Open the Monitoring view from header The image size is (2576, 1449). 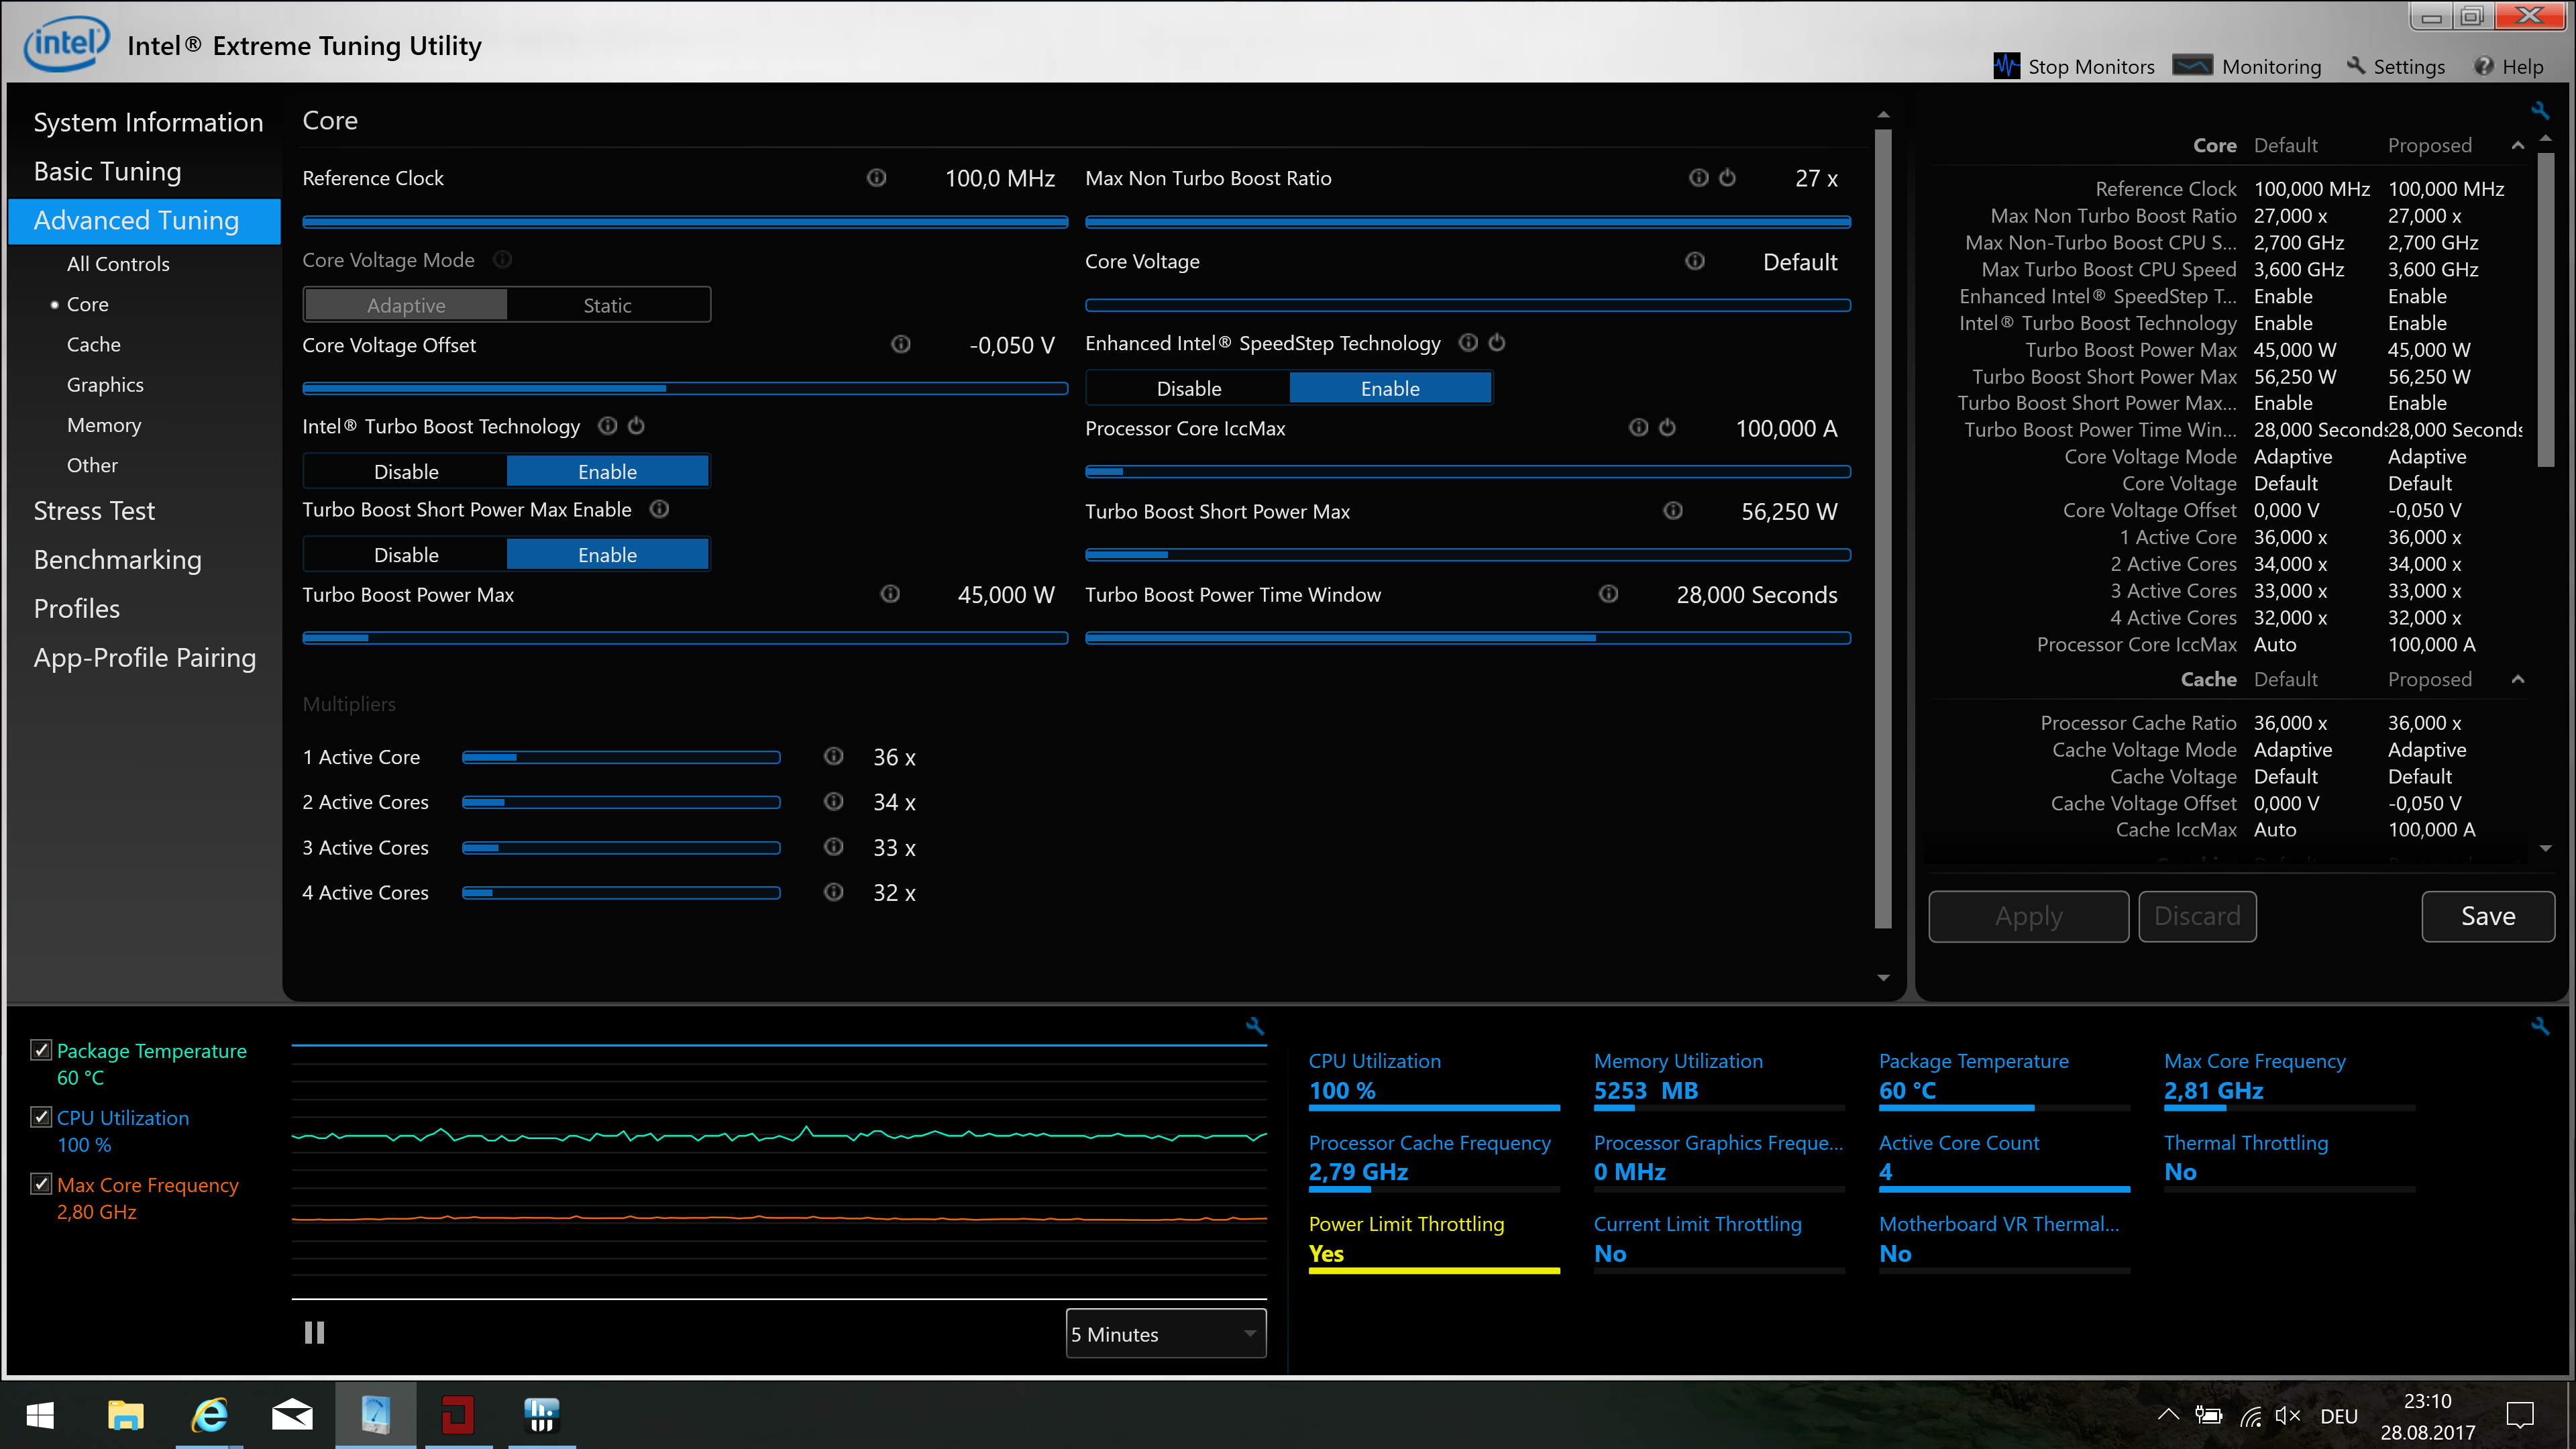click(2248, 66)
